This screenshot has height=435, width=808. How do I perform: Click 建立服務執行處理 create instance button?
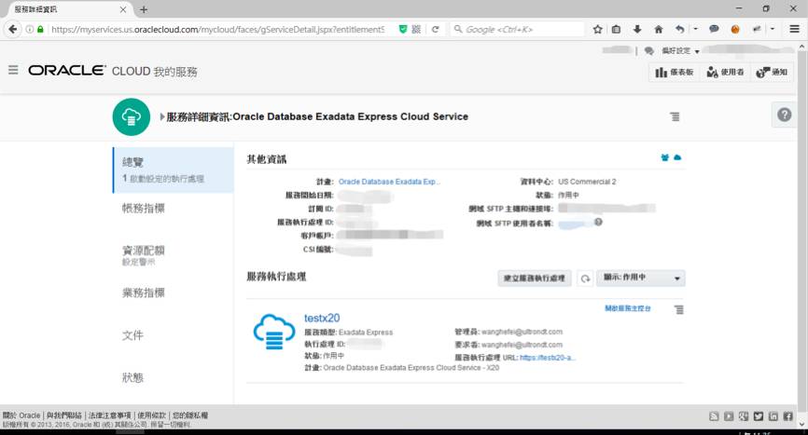[x=535, y=279]
